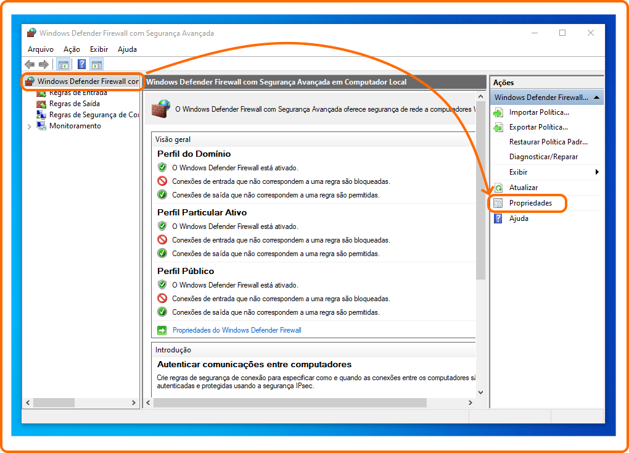This screenshot has width=629, height=453.
Task: Click the Introdução section header
Action: pos(173,350)
